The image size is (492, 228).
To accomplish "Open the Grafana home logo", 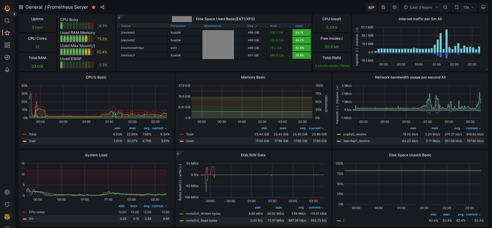I will 7,8.
